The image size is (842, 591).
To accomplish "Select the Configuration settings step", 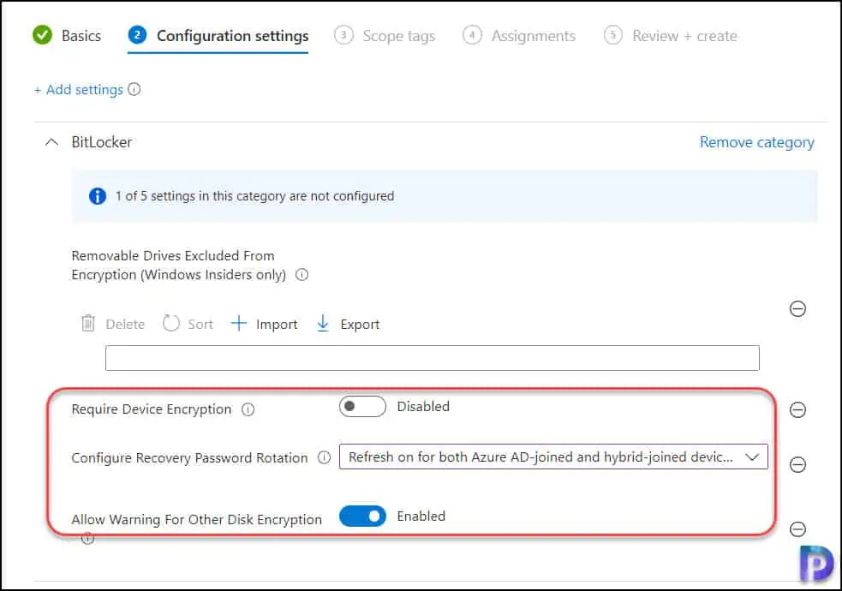I will [x=218, y=35].
